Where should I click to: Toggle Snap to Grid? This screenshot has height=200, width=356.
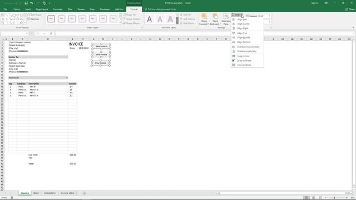[x=247, y=56]
